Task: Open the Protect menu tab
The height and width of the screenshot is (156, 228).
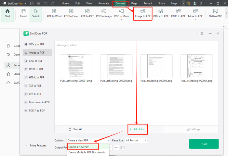Action: 148,3
